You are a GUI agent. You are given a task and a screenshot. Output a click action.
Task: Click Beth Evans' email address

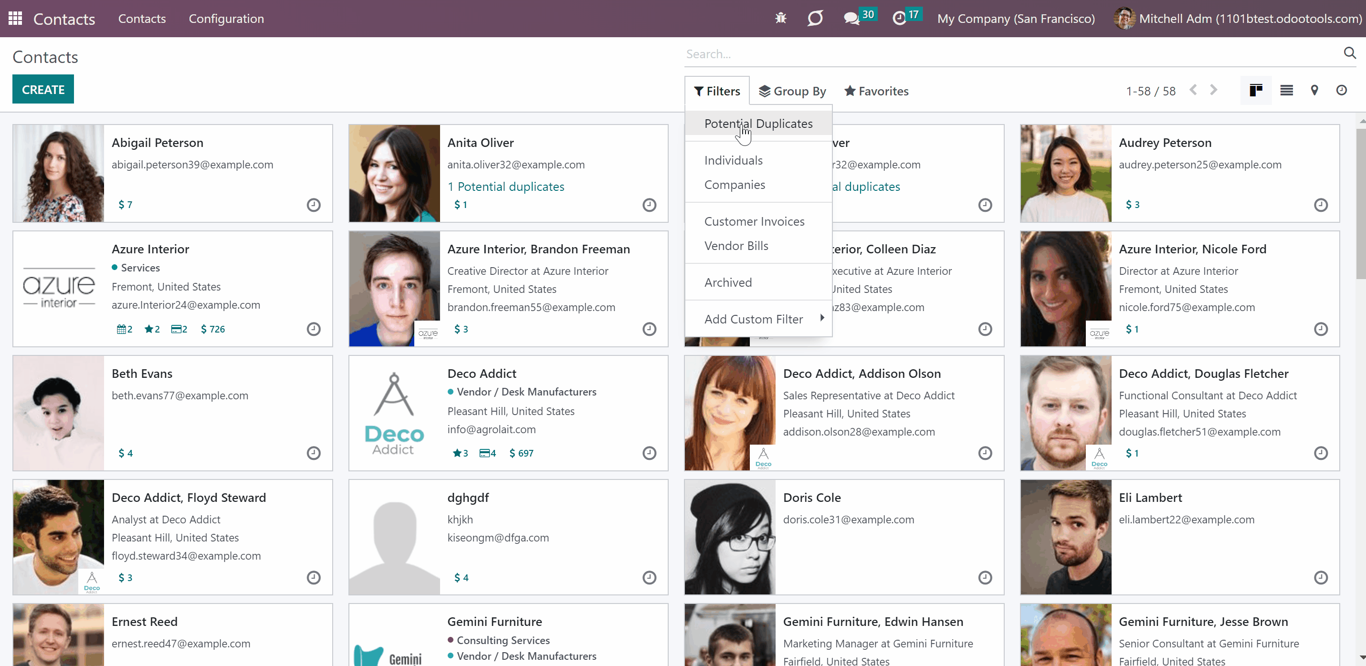180,395
